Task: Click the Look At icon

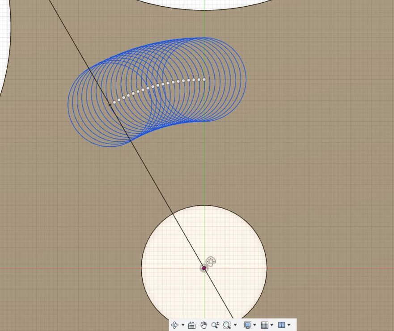Action: [x=192, y=325]
